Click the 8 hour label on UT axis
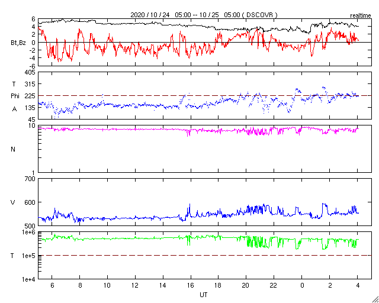Screen dimensions: 379x303 click(x=80, y=285)
